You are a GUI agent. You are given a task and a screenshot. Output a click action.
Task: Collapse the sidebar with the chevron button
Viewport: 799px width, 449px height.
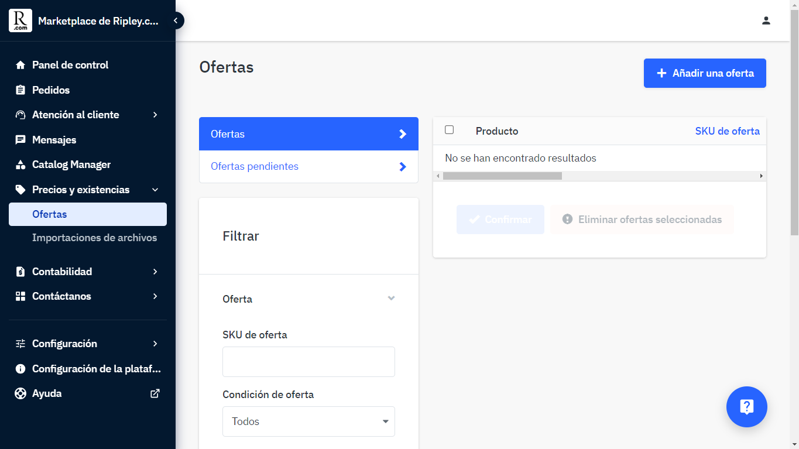[x=175, y=20]
